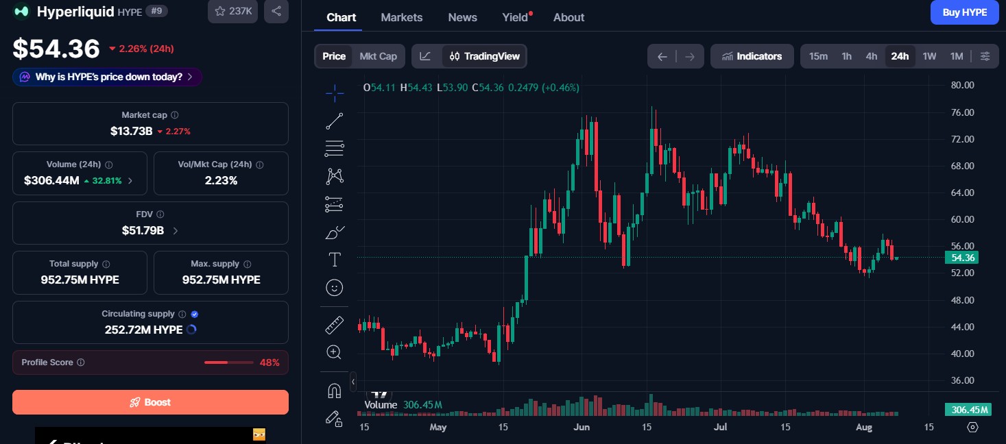Click the verified circulating supply badge
Image resolution: width=1006 pixels, height=444 pixels.
(x=195, y=314)
